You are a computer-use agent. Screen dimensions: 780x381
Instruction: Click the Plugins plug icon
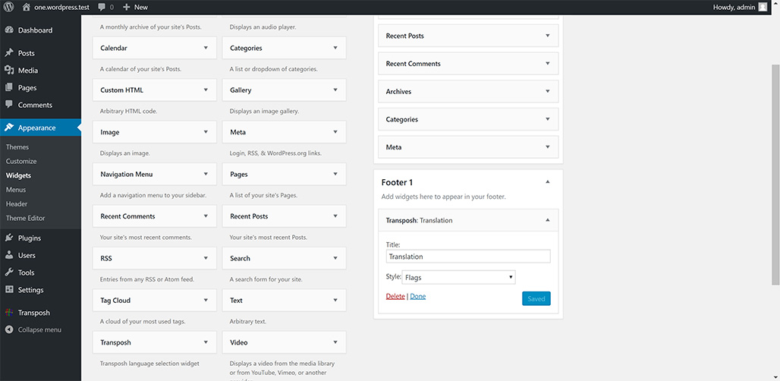coord(9,238)
